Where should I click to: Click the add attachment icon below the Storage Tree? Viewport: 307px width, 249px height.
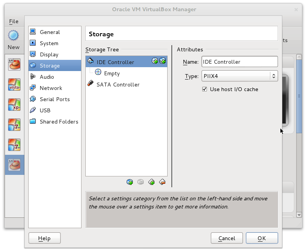point(130,182)
